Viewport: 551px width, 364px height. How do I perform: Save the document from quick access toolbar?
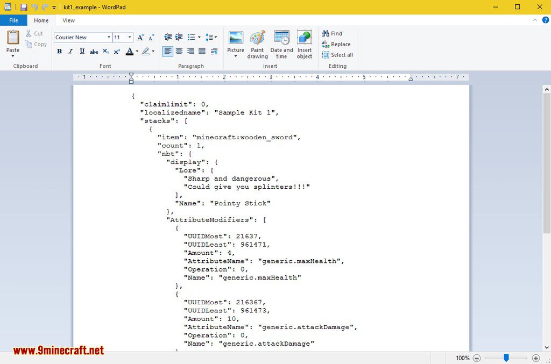click(24, 7)
